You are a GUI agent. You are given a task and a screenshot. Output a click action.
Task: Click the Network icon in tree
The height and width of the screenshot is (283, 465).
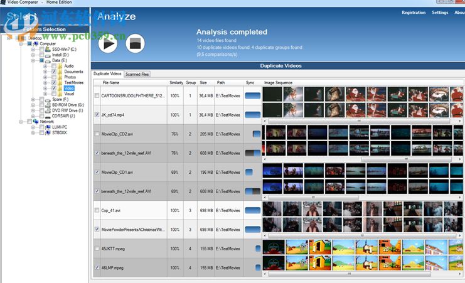point(36,122)
